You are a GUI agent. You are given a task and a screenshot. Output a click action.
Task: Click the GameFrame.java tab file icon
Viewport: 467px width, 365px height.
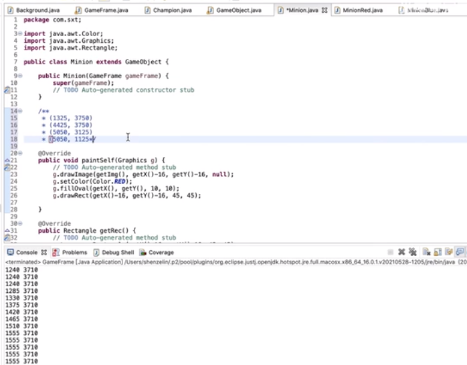[78, 10]
